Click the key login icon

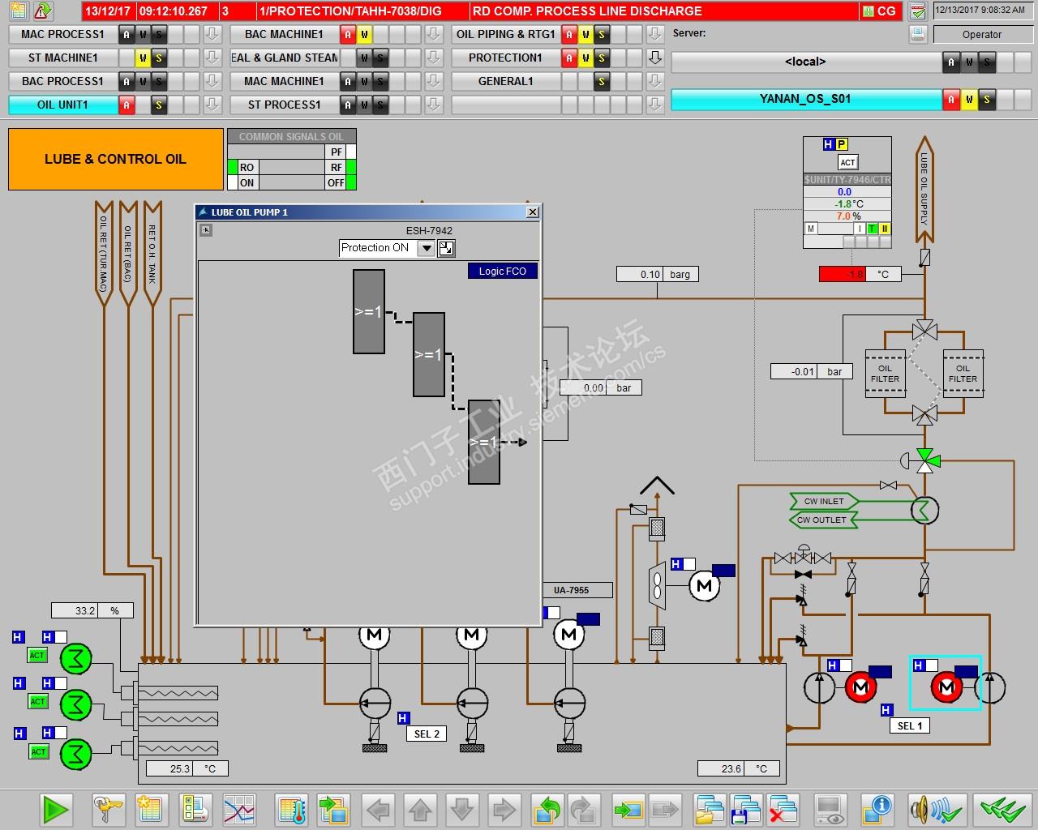point(108,809)
